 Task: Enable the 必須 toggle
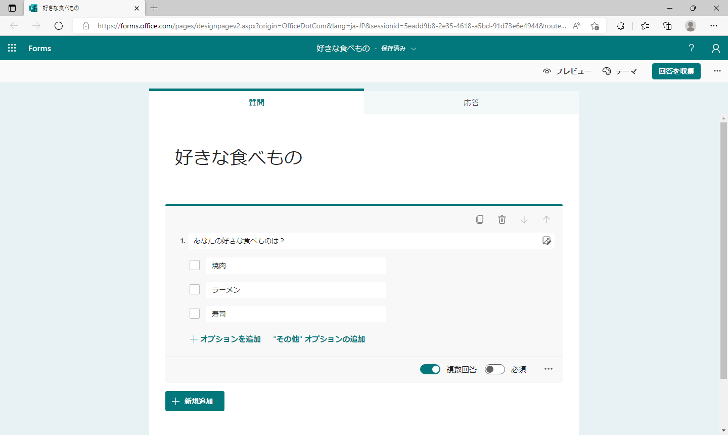coord(495,369)
